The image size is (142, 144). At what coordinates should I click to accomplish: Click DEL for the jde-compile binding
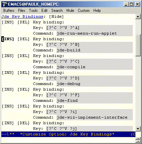24,56
